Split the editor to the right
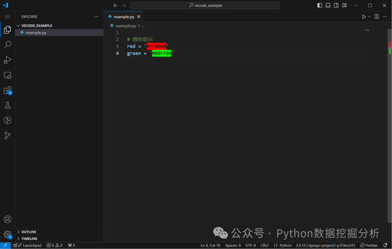This screenshot has width=392, height=249. coord(376,16)
